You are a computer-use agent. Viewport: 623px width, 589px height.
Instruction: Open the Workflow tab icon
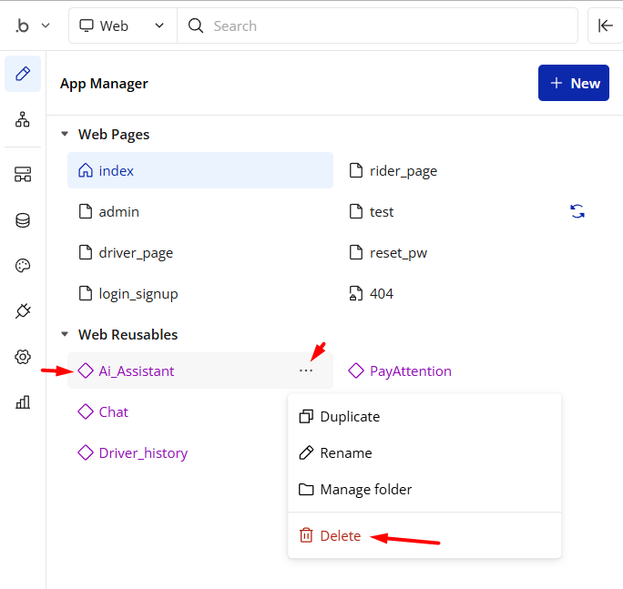click(x=23, y=119)
